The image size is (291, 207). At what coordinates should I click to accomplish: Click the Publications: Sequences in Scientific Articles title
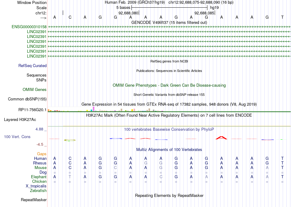click(169, 71)
